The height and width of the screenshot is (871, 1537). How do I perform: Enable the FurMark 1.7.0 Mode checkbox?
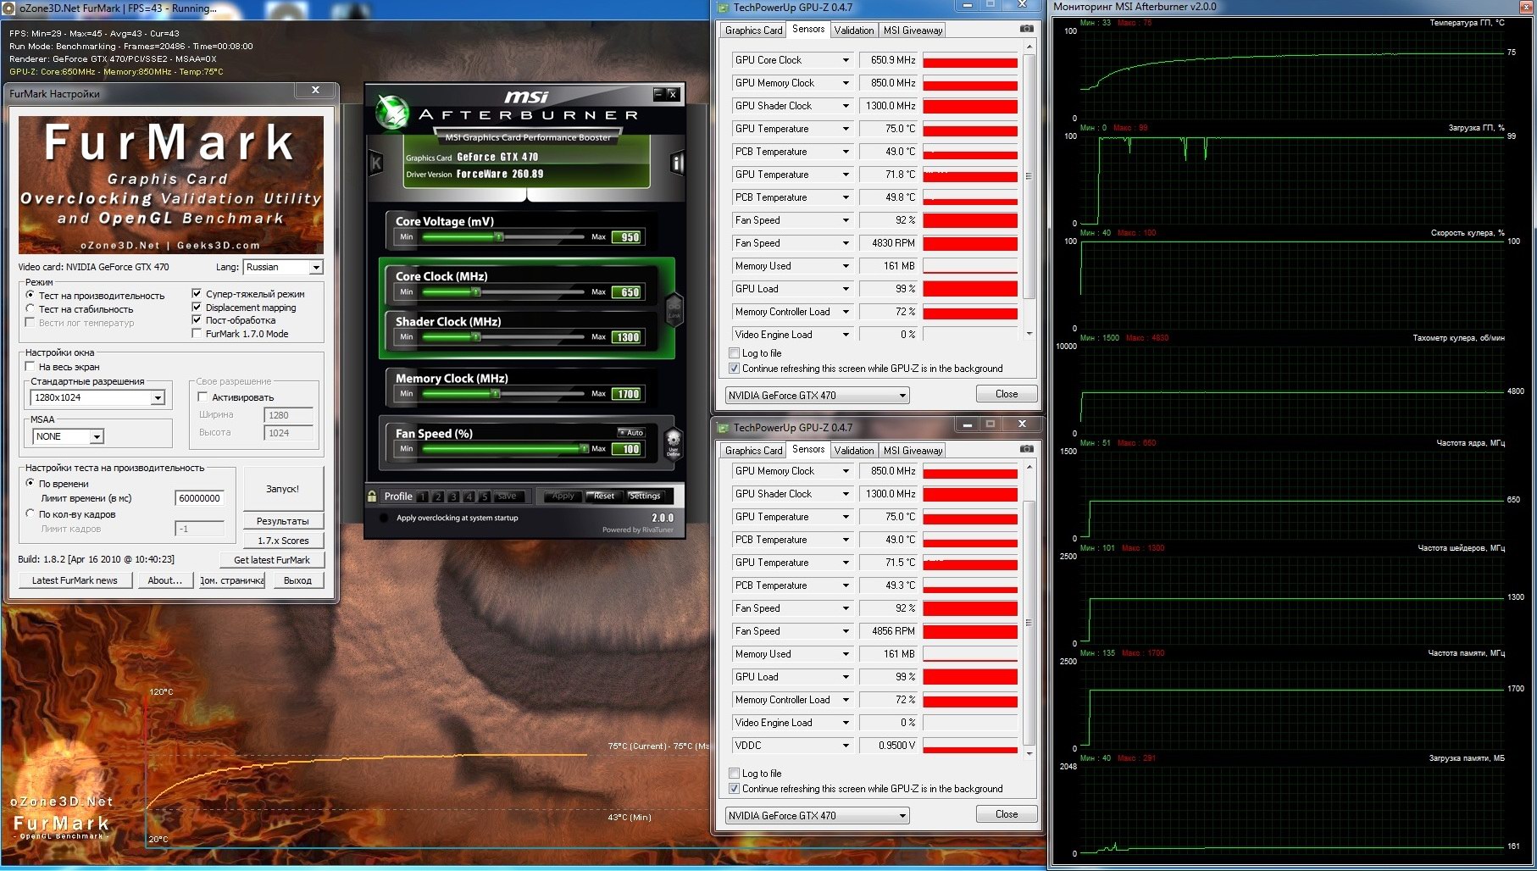click(x=197, y=334)
